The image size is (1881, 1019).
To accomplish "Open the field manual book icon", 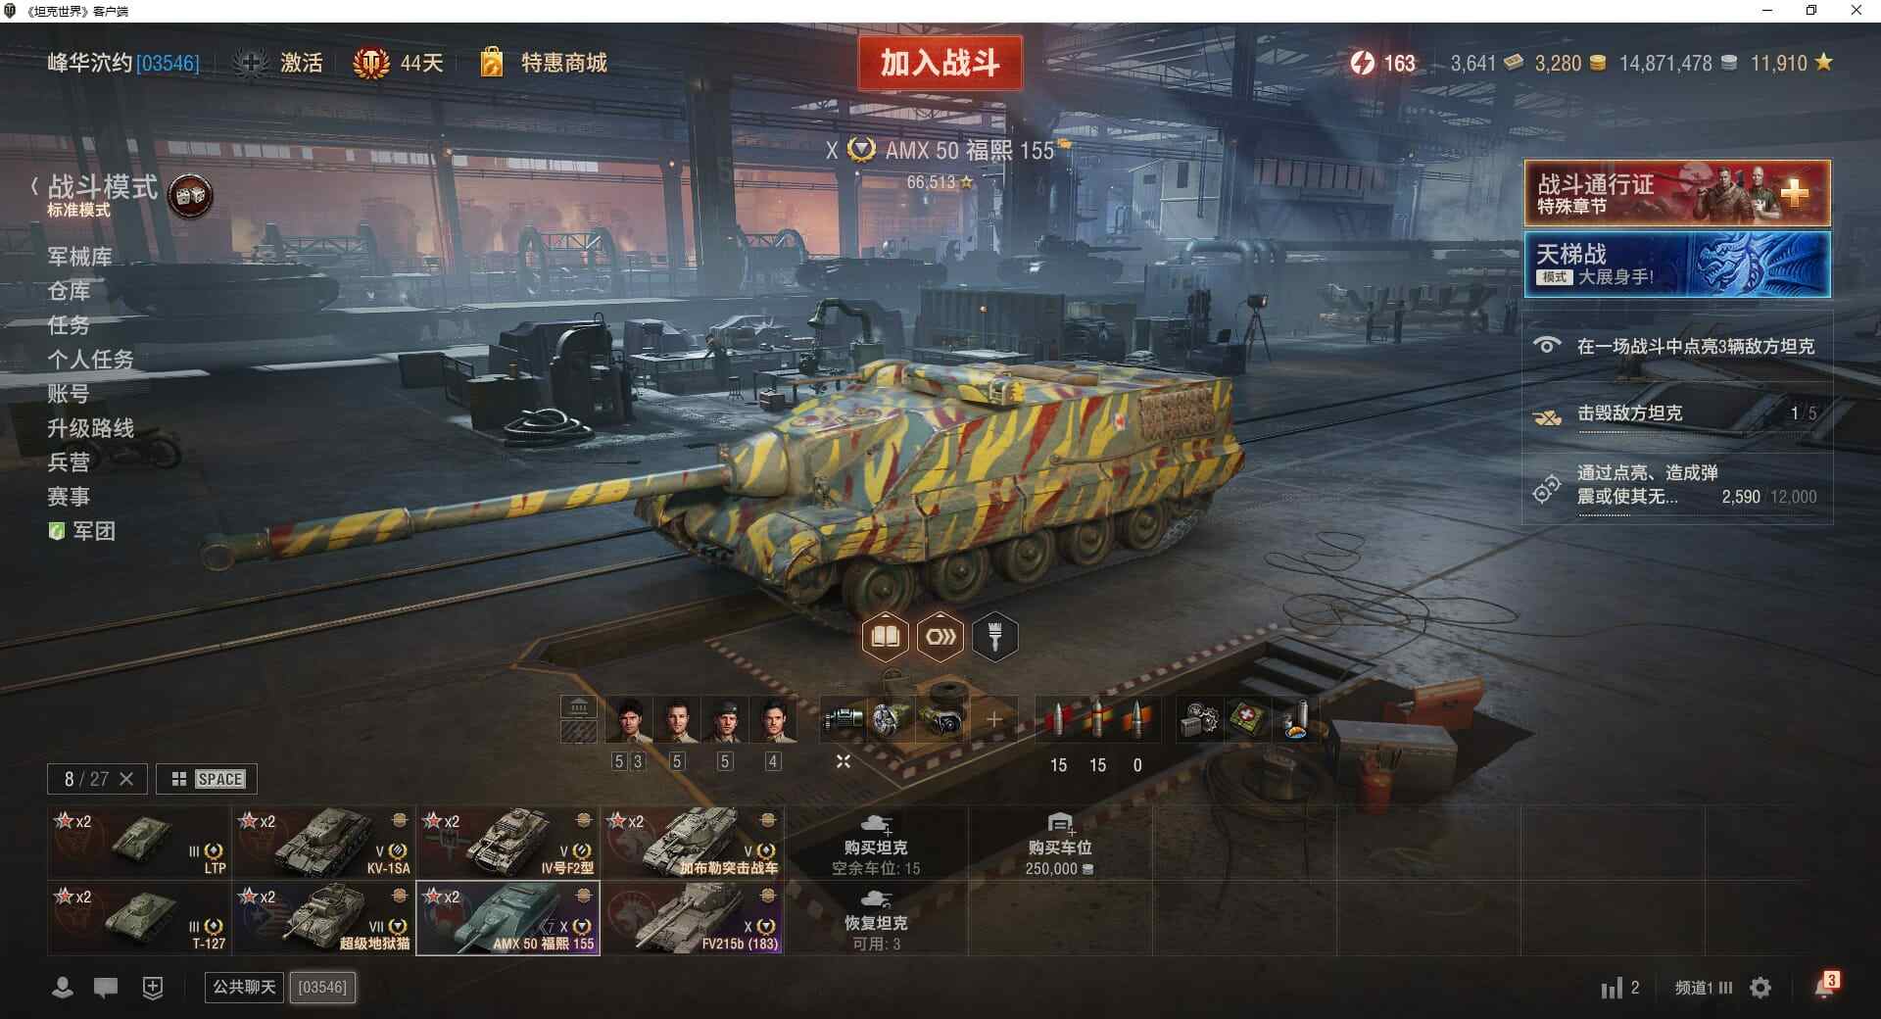I will 885,637.
